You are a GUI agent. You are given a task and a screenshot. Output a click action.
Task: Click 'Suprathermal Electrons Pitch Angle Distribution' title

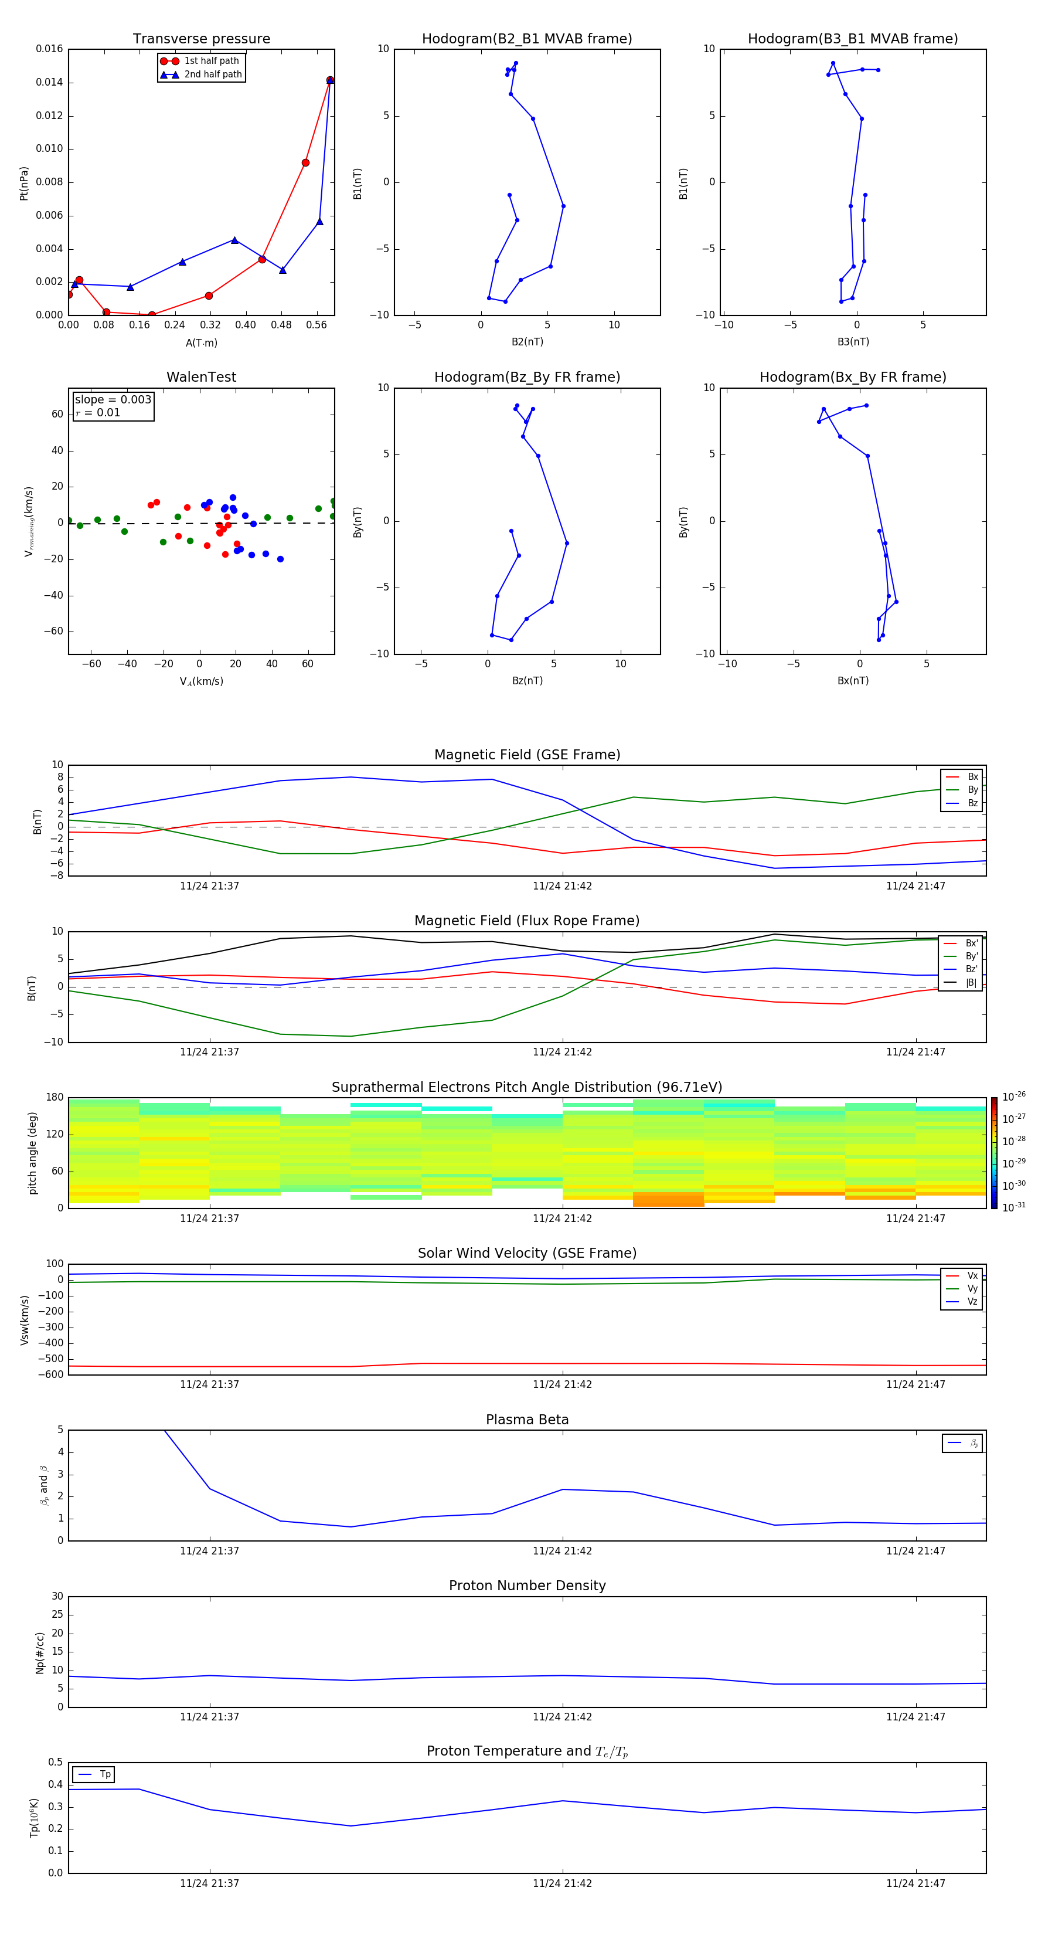tap(527, 1088)
